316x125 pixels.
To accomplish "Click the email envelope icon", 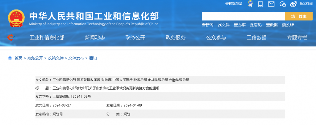I will pyautogui.click(x=271, y=4).
